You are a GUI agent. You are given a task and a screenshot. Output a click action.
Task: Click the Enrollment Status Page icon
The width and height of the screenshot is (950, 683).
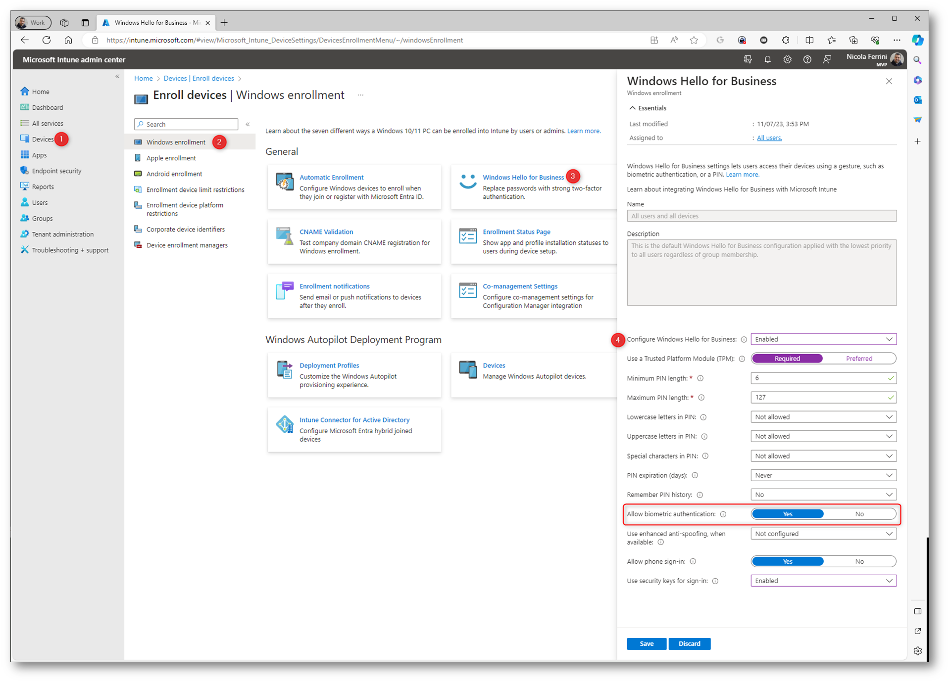click(x=467, y=236)
